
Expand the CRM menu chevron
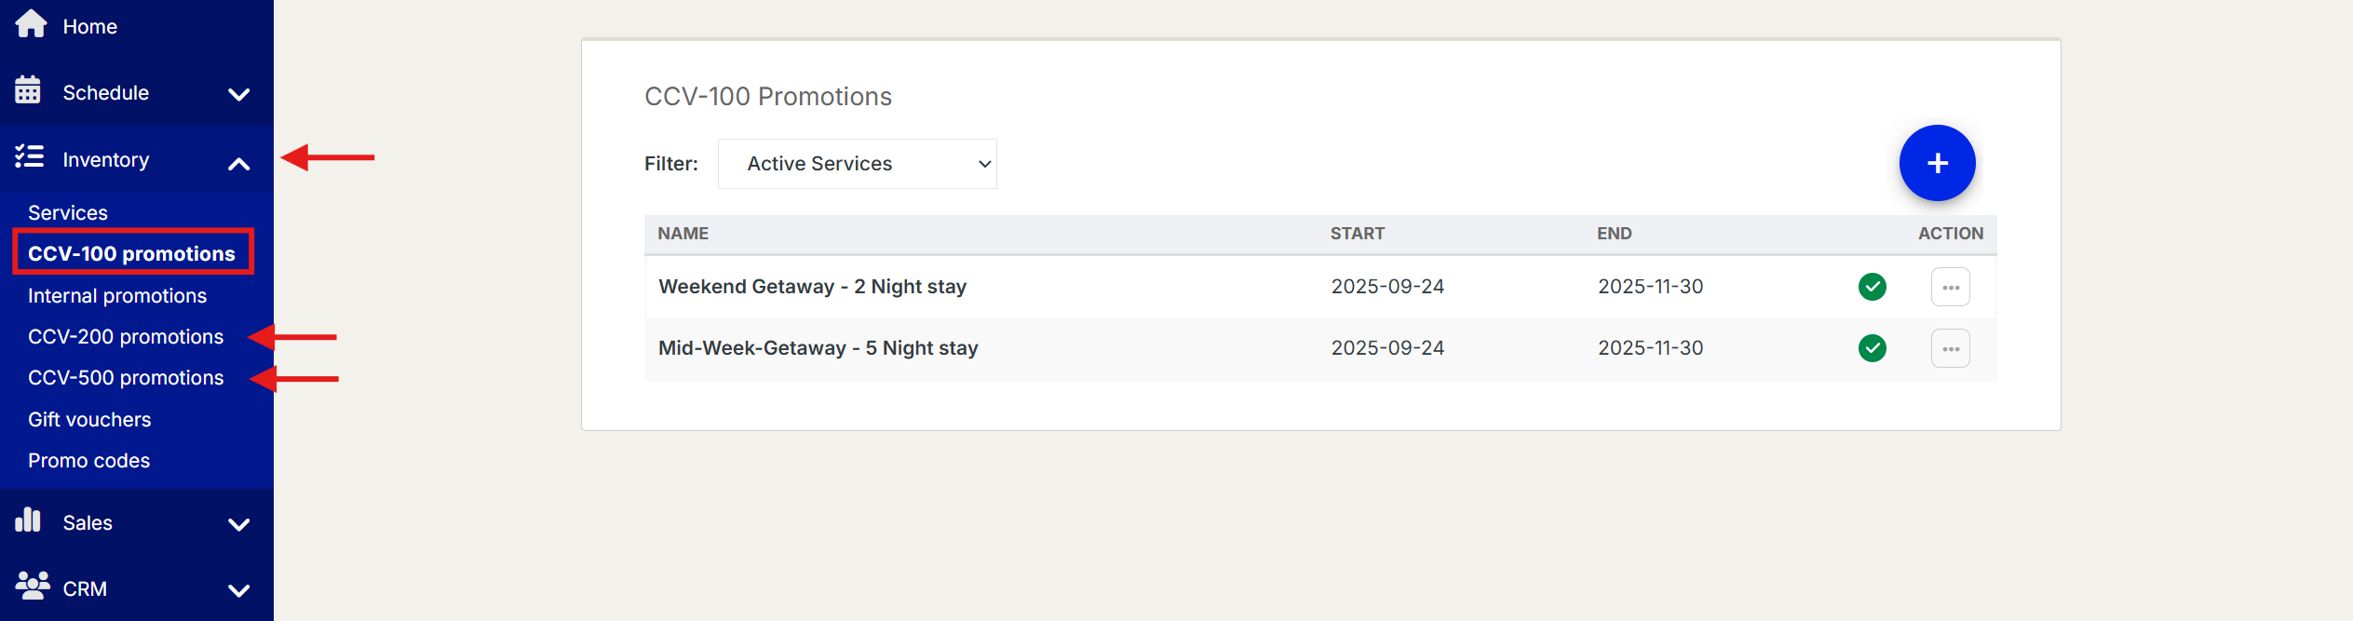[238, 590]
